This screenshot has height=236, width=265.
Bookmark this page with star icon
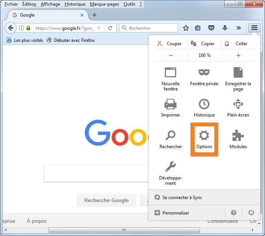click(x=186, y=28)
